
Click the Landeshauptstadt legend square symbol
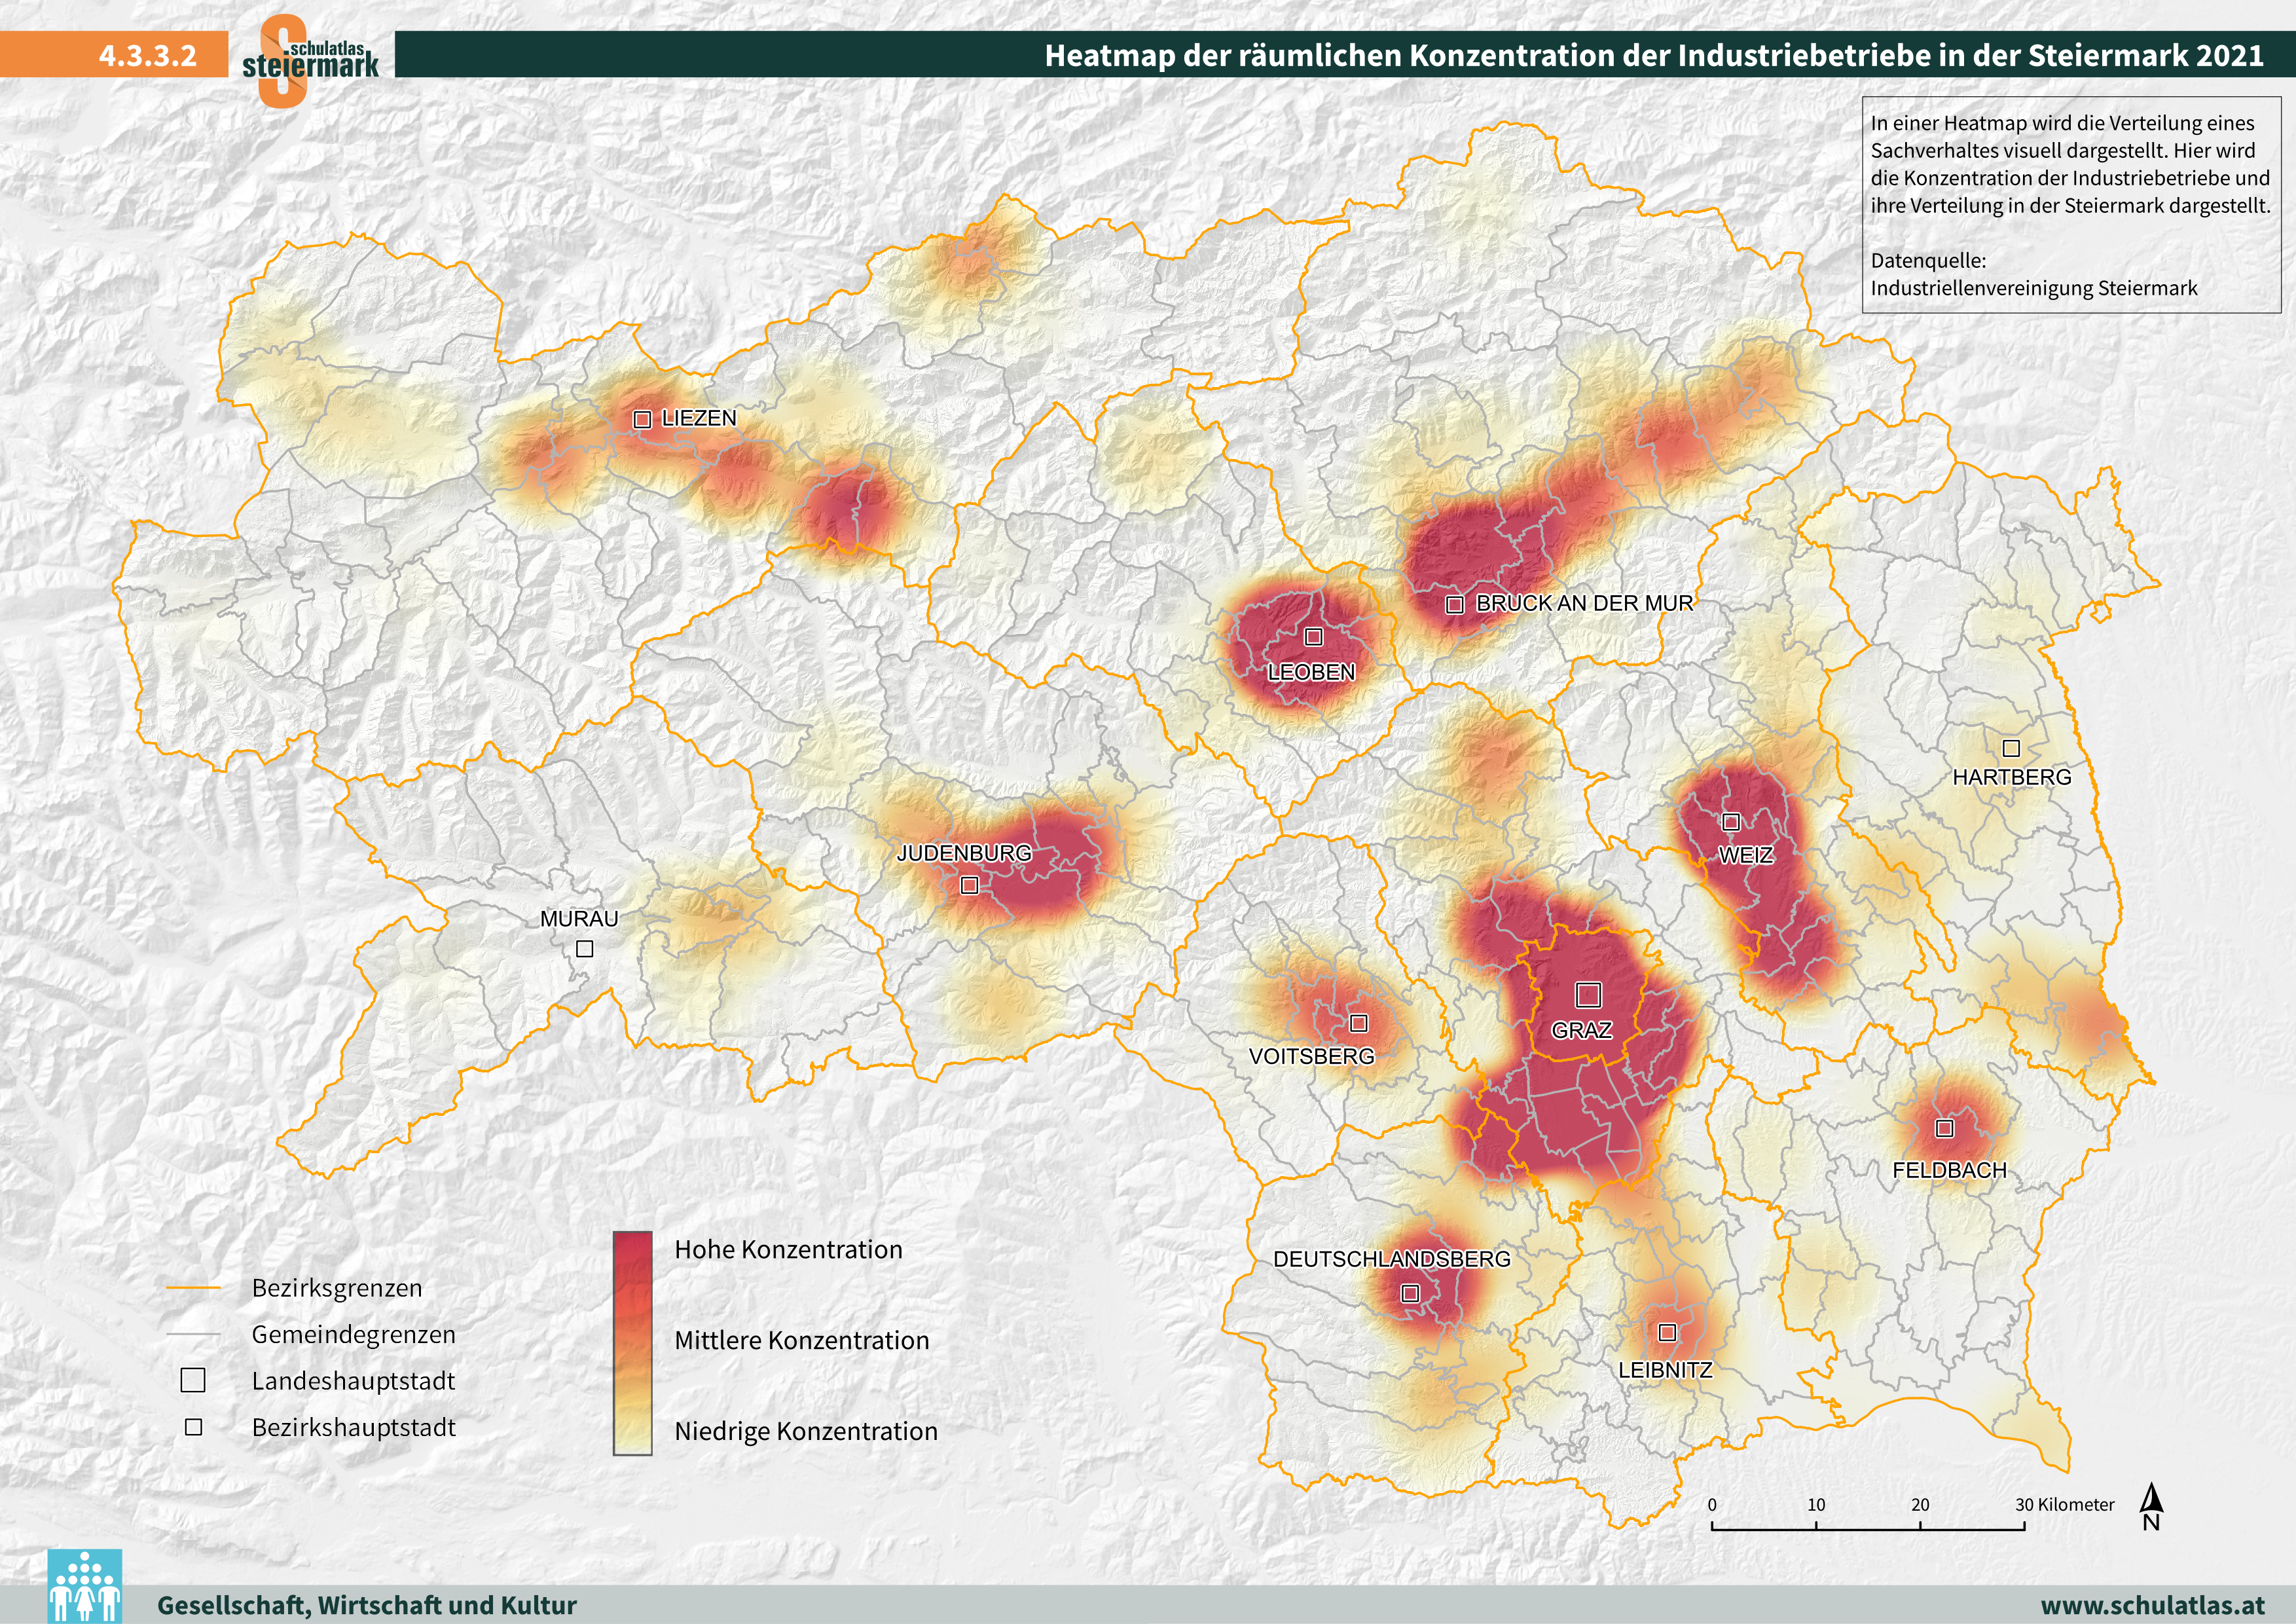point(193,1380)
